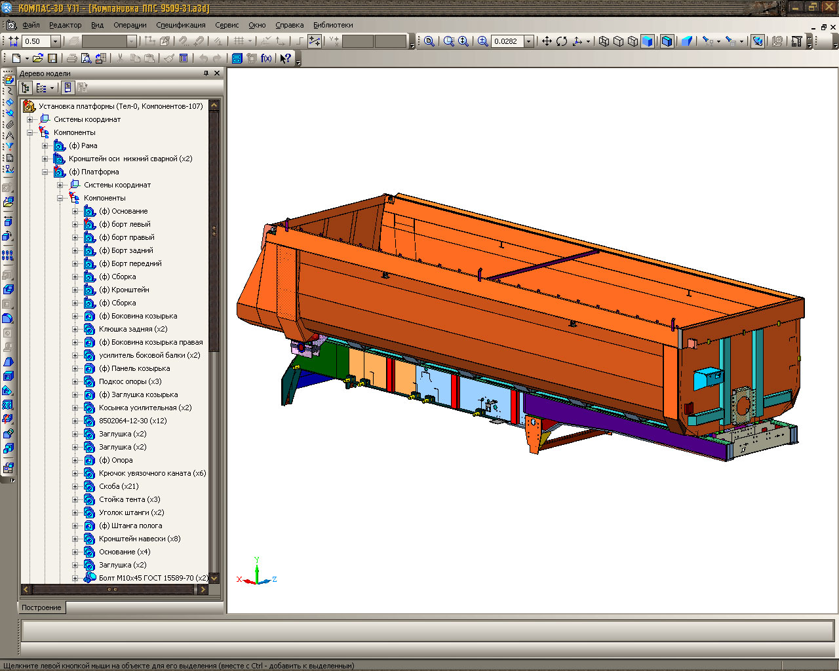Click the Построение tab
839x671 pixels.
pos(41,607)
